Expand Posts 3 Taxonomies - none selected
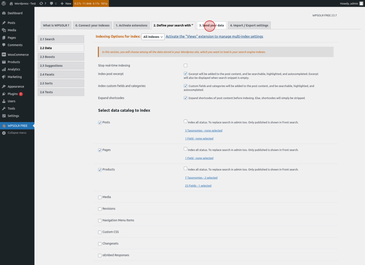The height and width of the screenshot is (265, 365). [204, 131]
